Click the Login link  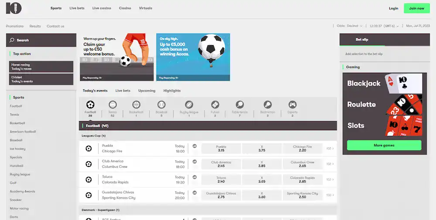[393, 8]
